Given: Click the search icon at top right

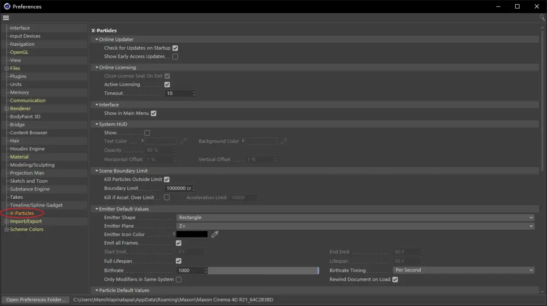Looking at the screenshot, I should point(541,17).
